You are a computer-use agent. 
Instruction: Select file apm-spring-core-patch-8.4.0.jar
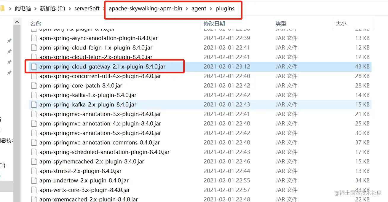tap(81, 85)
